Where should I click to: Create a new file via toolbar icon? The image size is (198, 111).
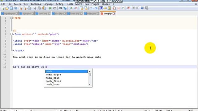click(x=3, y=8)
